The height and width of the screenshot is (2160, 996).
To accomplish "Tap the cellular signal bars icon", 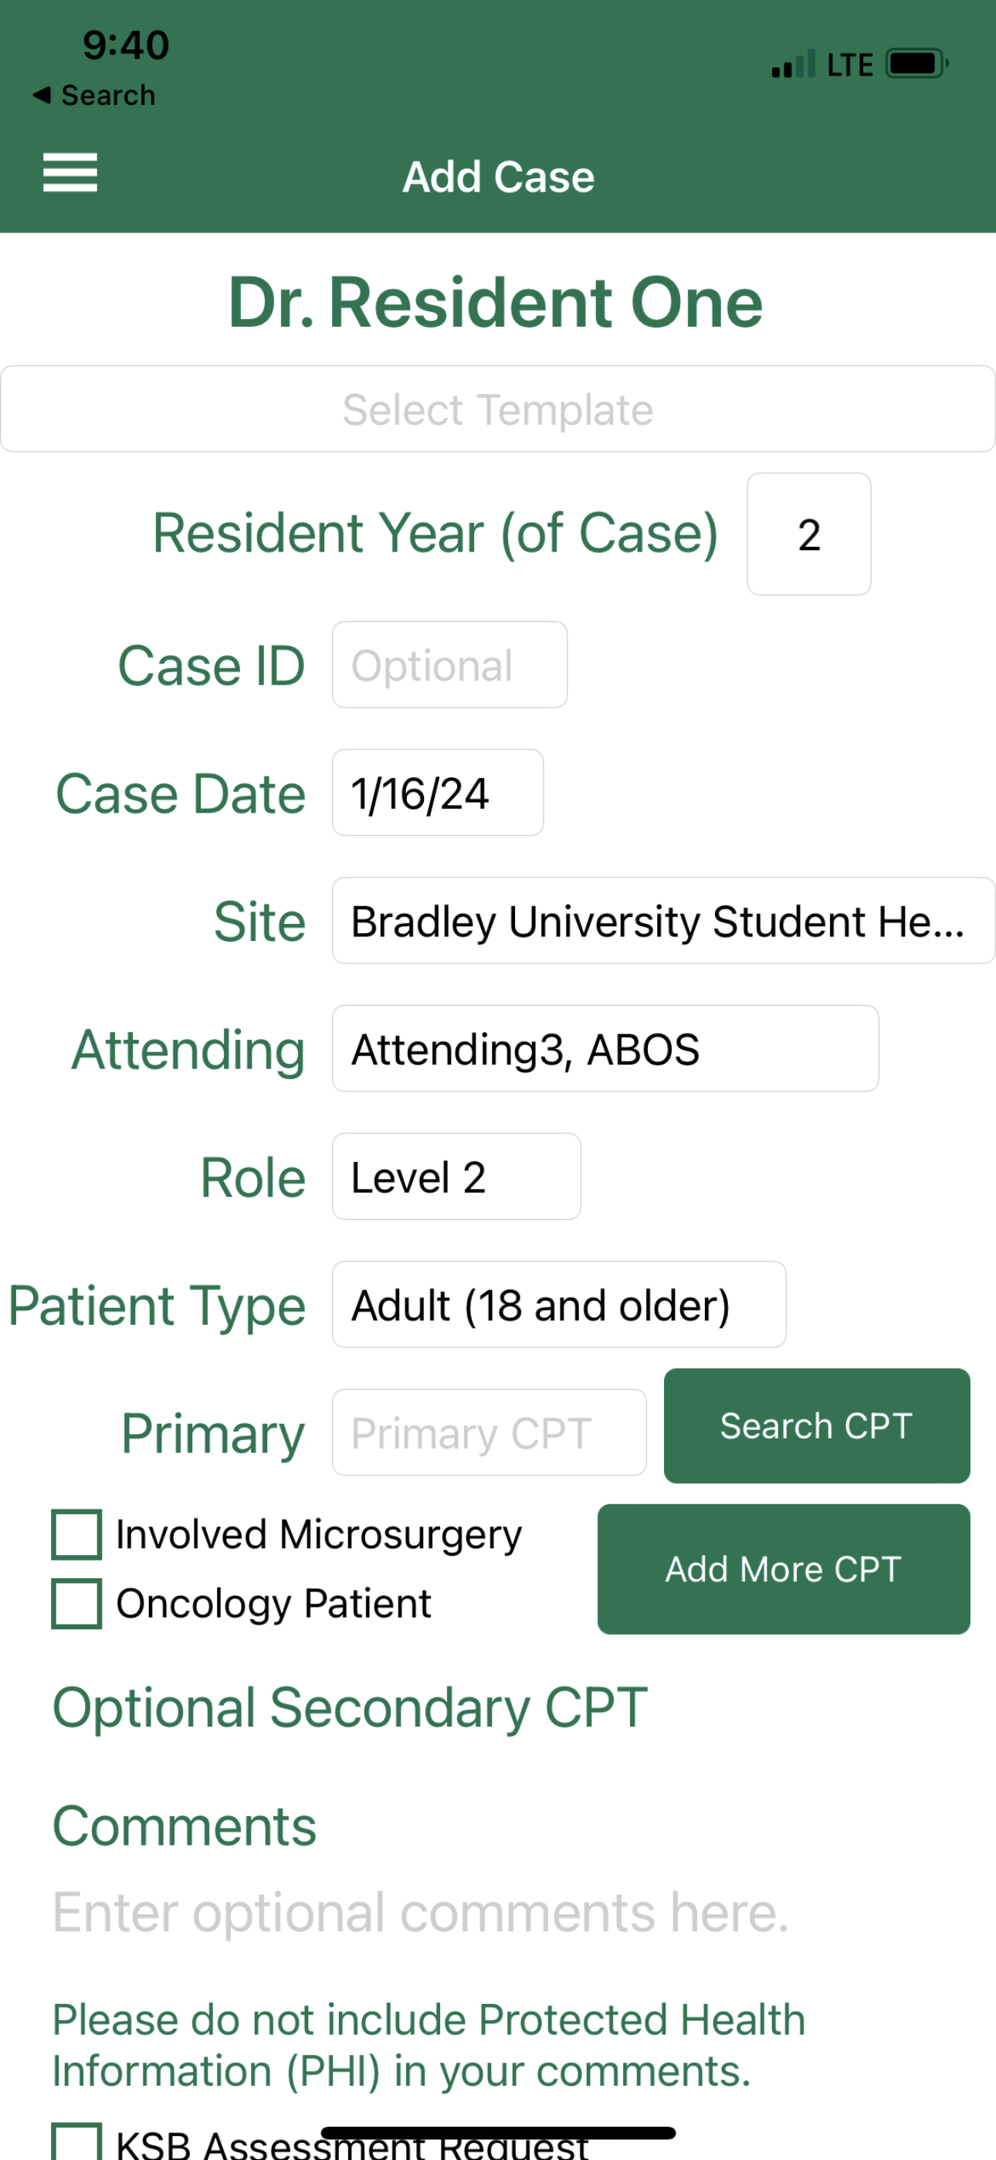I will [x=793, y=65].
